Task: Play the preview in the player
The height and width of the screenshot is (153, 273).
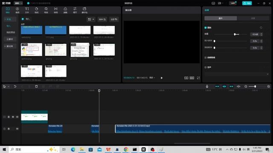Action: click(162, 78)
